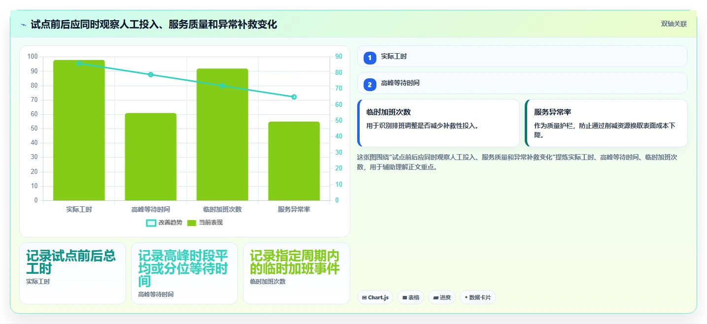Click the summary paragraph starting 这张图围绕
The height and width of the screenshot is (324, 707).
[x=517, y=162]
